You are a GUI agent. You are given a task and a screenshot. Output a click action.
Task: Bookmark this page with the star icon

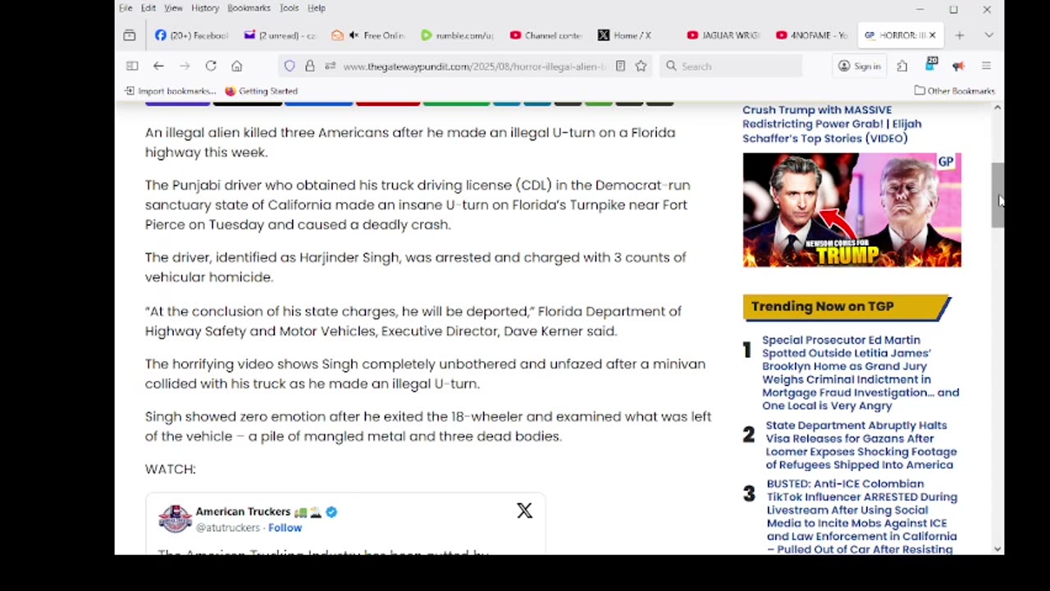tap(641, 66)
